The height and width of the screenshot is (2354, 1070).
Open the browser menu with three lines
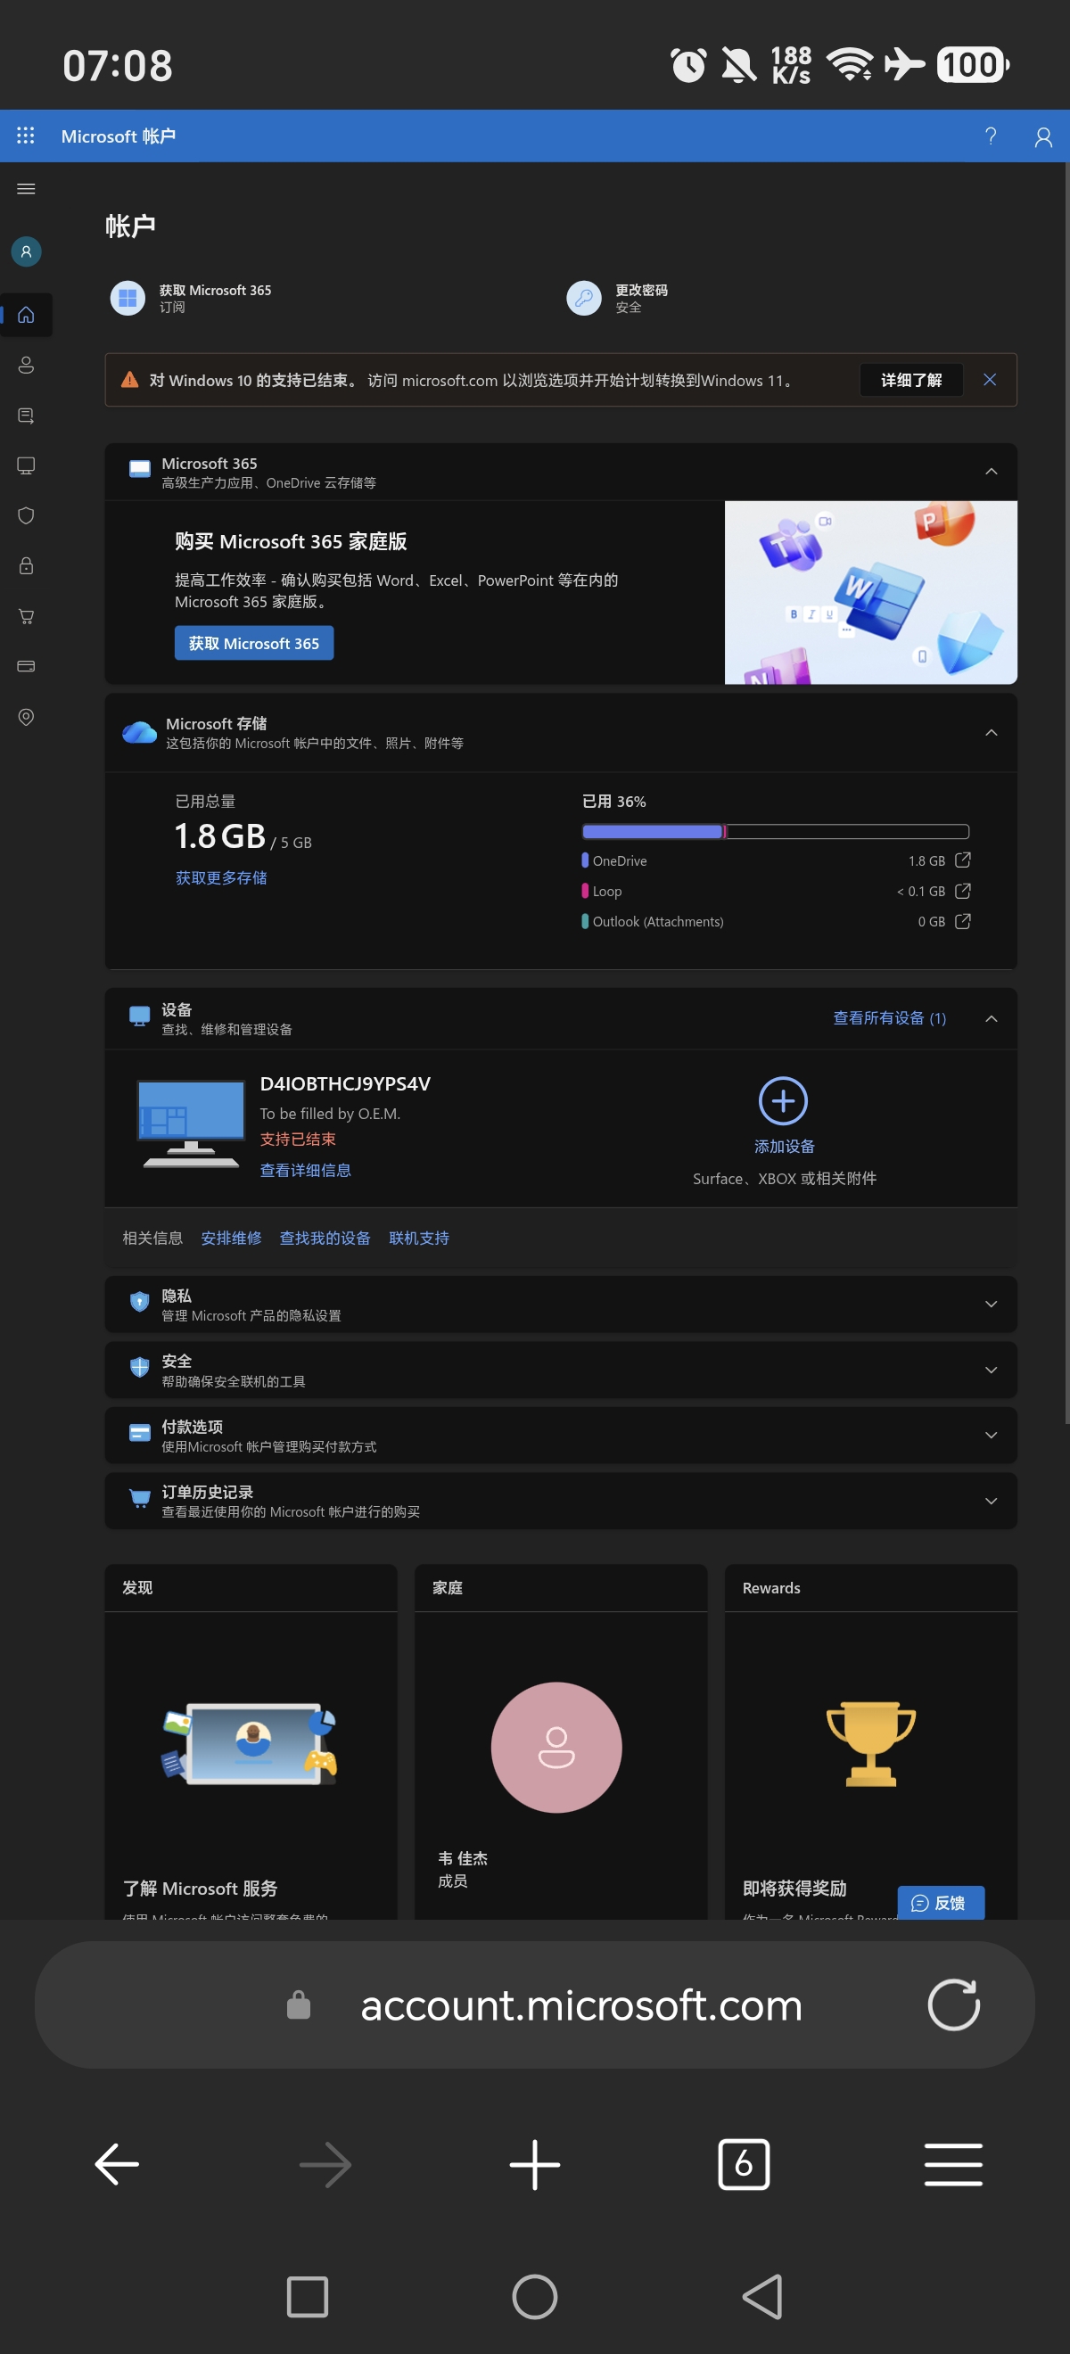point(953,2163)
